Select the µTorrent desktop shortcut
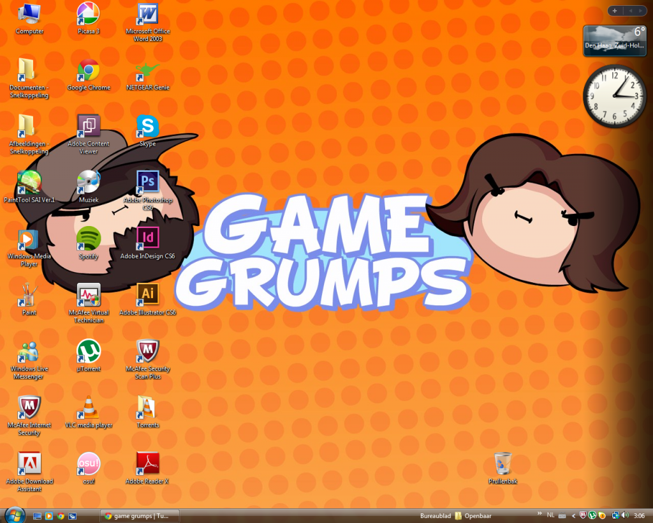Viewport: 653px width, 523px height. tap(89, 351)
